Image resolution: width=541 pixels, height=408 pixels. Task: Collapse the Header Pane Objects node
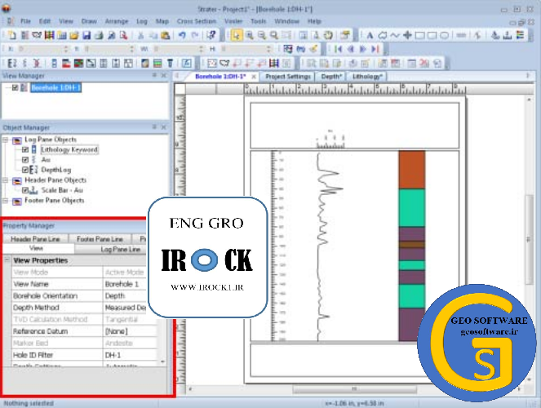click(x=6, y=180)
